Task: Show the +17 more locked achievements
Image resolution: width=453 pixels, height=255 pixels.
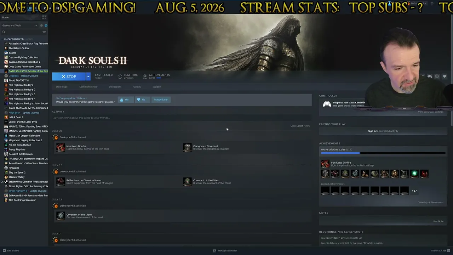Action: 414,191
